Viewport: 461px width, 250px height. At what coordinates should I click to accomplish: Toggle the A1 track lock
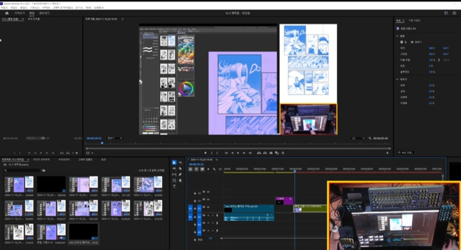(x=195, y=216)
